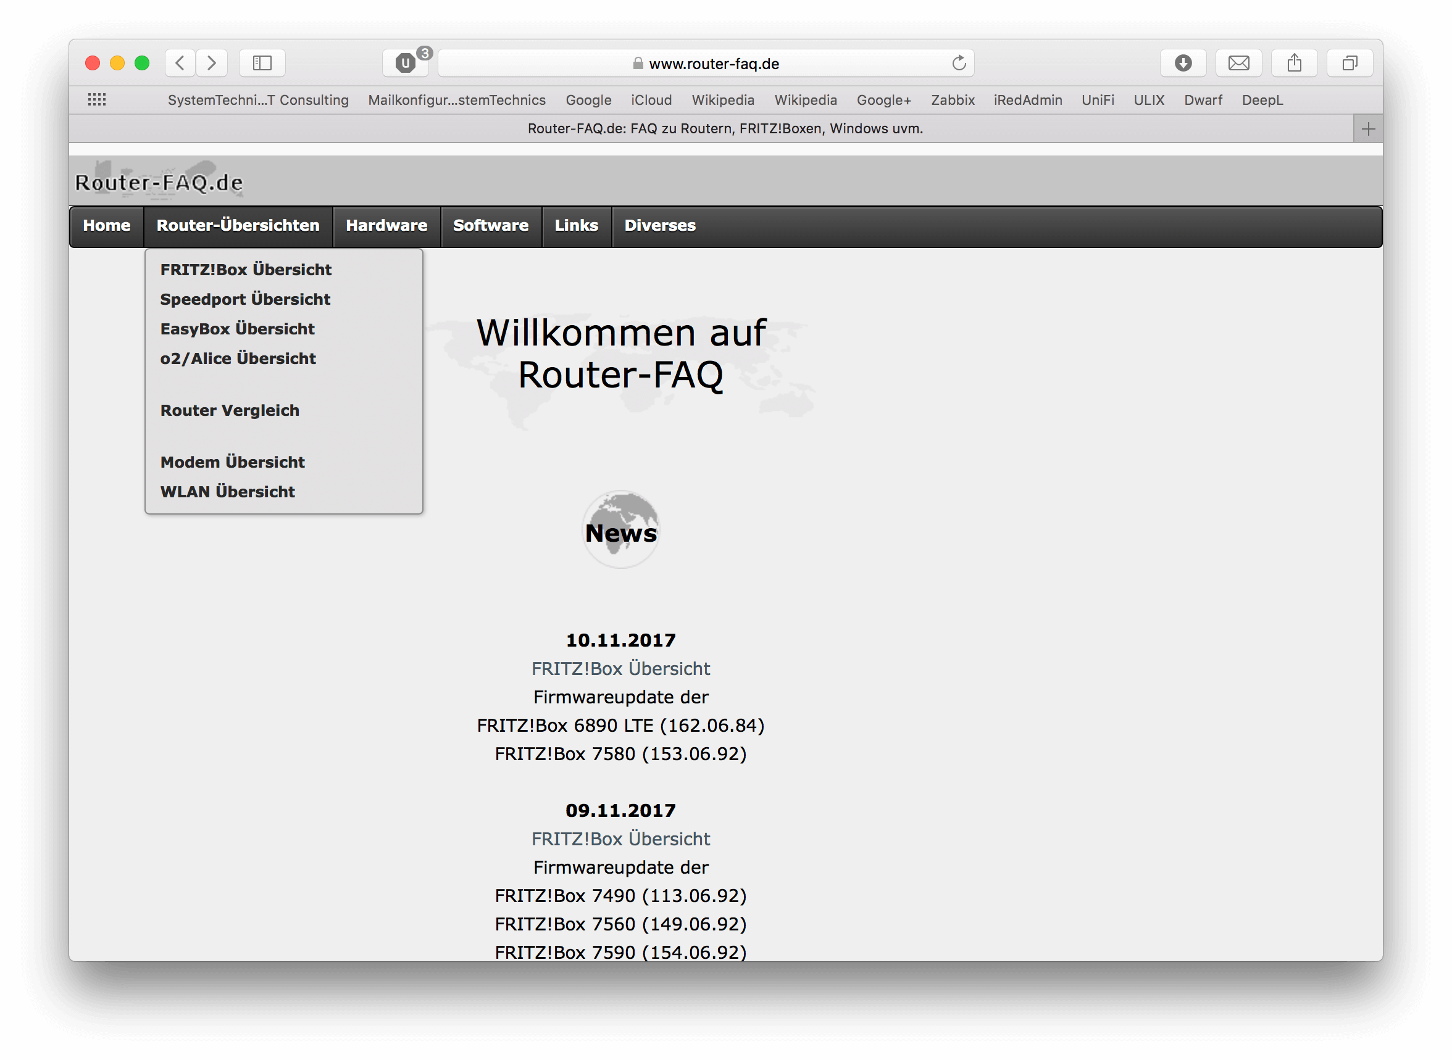Click the green fullscreen window button
1452x1060 pixels.
coord(142,63)
